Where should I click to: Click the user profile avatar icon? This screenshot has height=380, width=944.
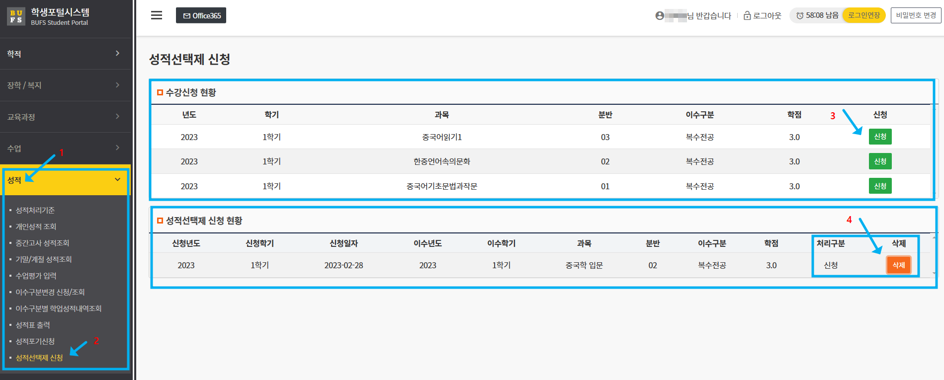point(660,16)
